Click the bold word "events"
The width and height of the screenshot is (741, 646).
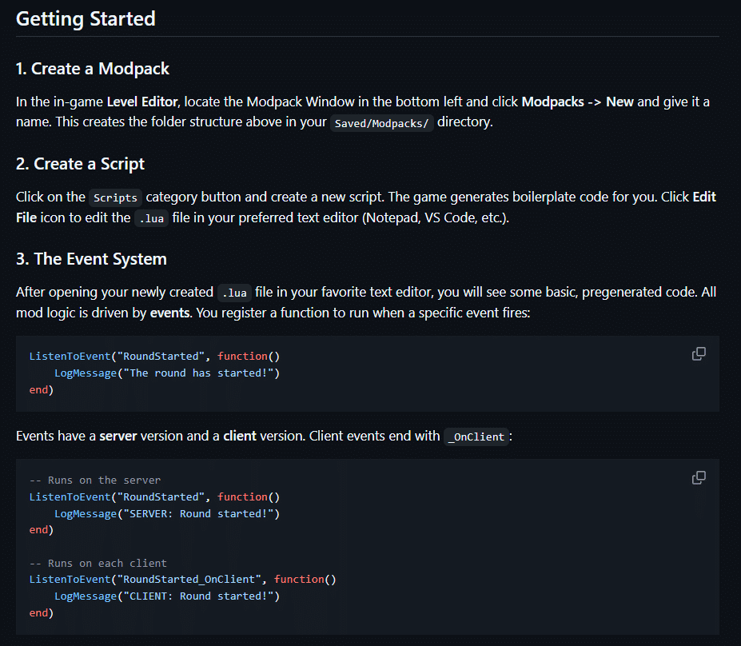(169, 313)
